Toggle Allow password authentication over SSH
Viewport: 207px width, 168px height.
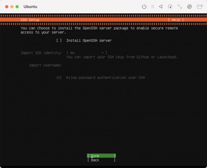click(59, 77)
